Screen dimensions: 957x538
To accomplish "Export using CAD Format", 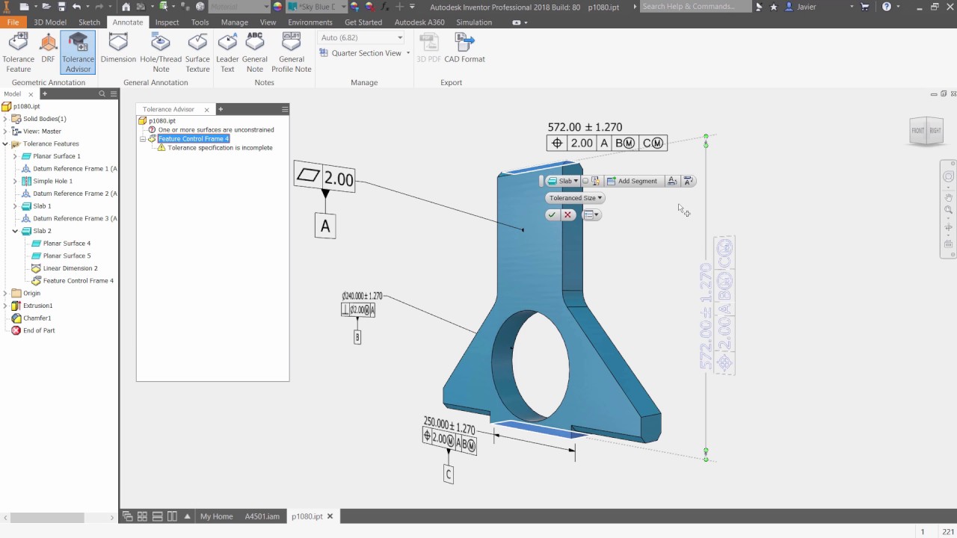I will (x=464, y=49).
